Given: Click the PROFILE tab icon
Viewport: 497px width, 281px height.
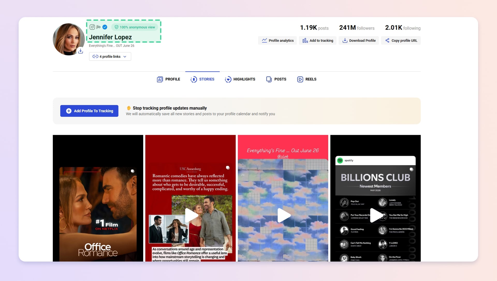Looking at the screenshot, I should pyautogui.click(x=160, y=79).
